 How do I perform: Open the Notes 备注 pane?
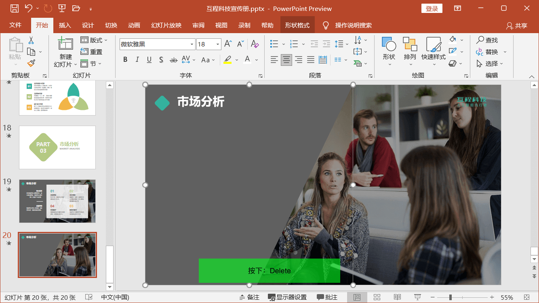(249, 297)
